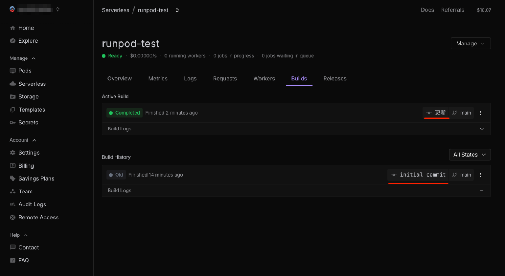Click 'Finished 2 minutes ago' text
This screenshot has height=276, width=505.
171,113
